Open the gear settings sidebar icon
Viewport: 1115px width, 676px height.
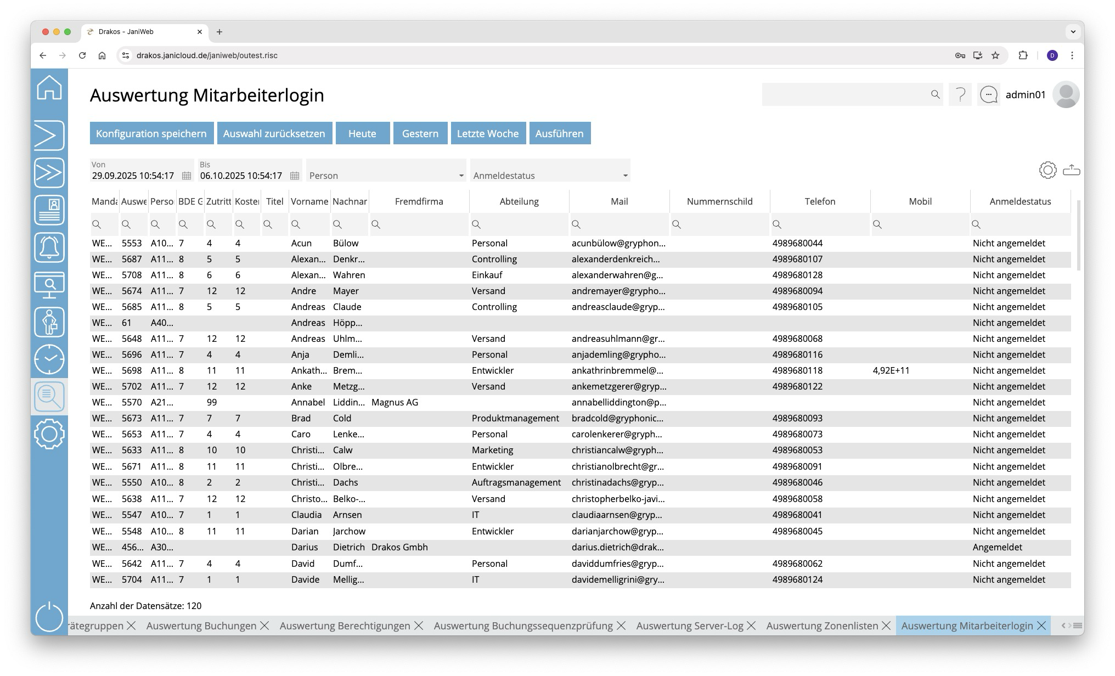coord(49,434)
